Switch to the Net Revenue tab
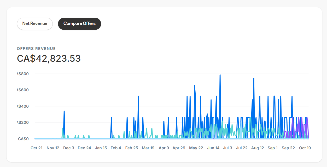Viewport: 327px width, 167px height. coord(35,24)
